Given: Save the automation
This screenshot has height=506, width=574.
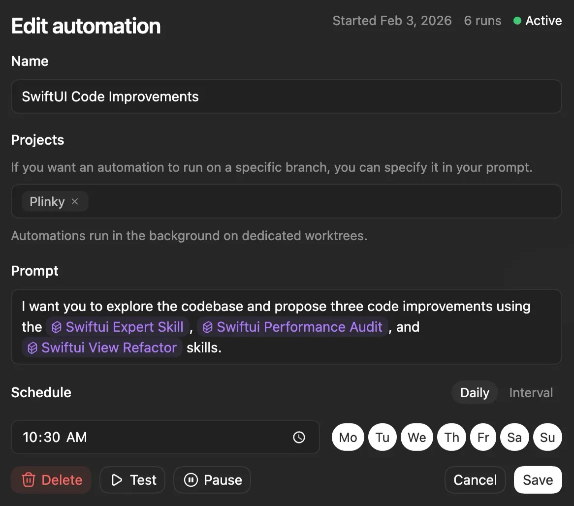Looking at the screenshot, I should 538,479.
